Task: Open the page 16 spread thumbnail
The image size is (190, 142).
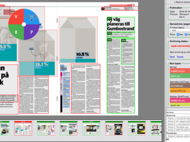Action: coord(156,128)
